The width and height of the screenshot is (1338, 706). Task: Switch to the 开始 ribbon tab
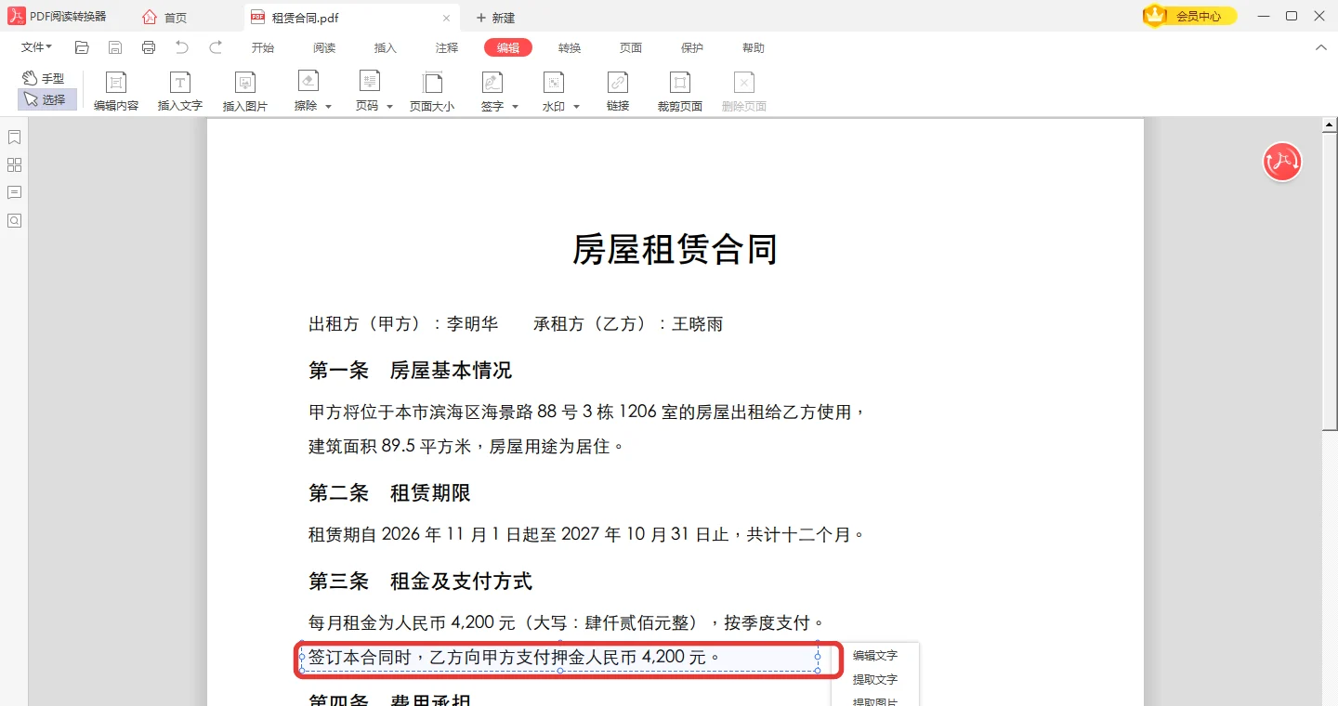263,47
